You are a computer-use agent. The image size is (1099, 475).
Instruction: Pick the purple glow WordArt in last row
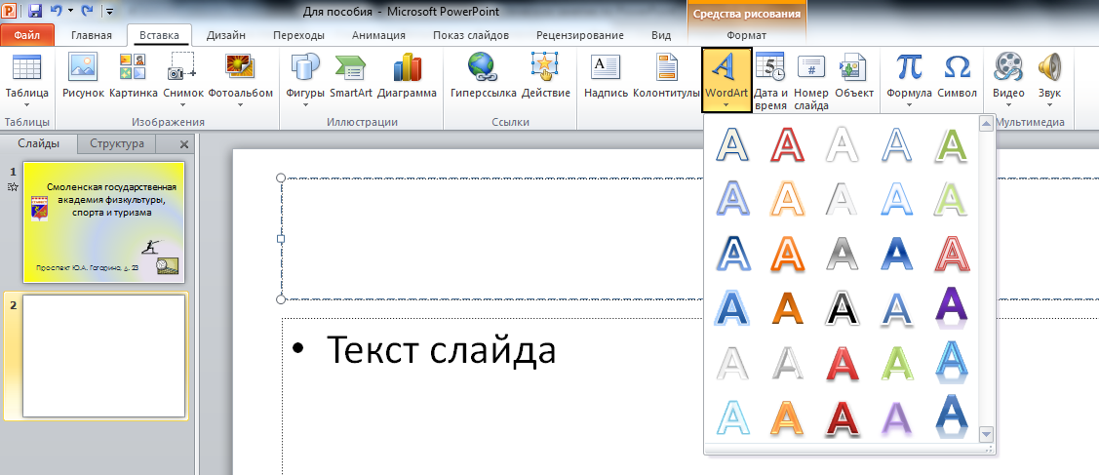click(x=896, y=416)
